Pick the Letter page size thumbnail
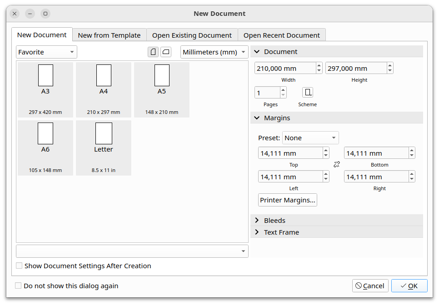This screenshot has height=305, width=439. pyautogui.click(x=104, y=148)
